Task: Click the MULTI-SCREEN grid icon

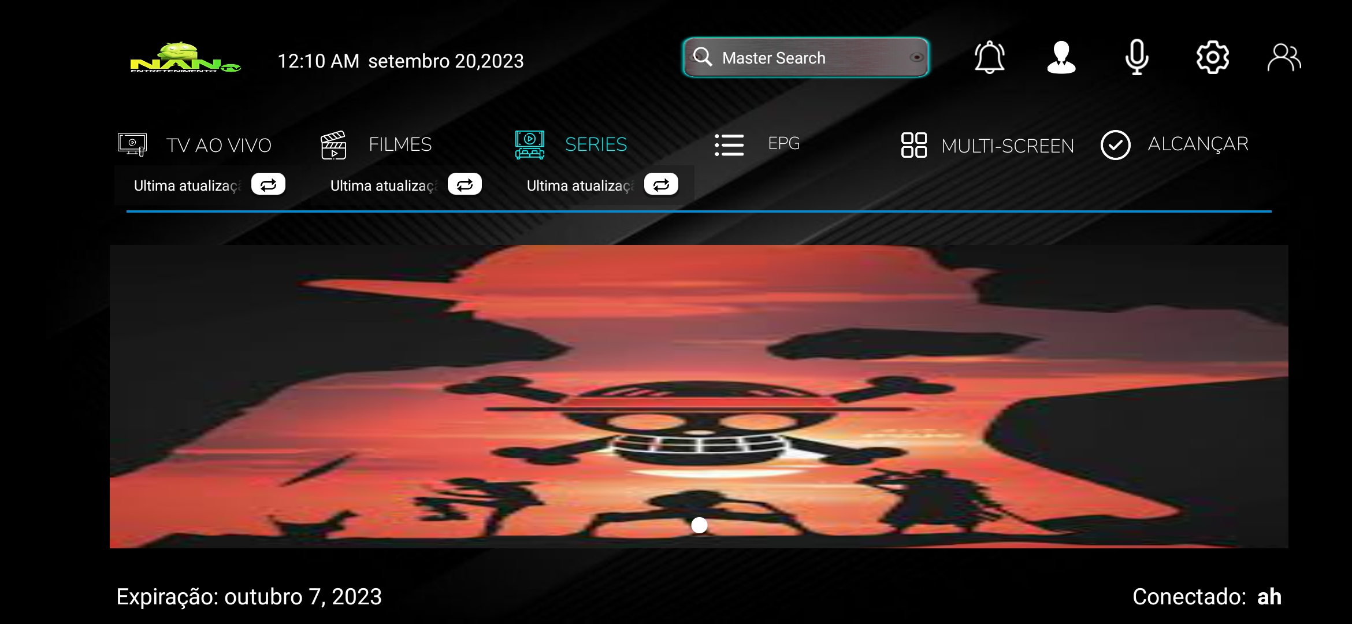Action: point(913,144)
